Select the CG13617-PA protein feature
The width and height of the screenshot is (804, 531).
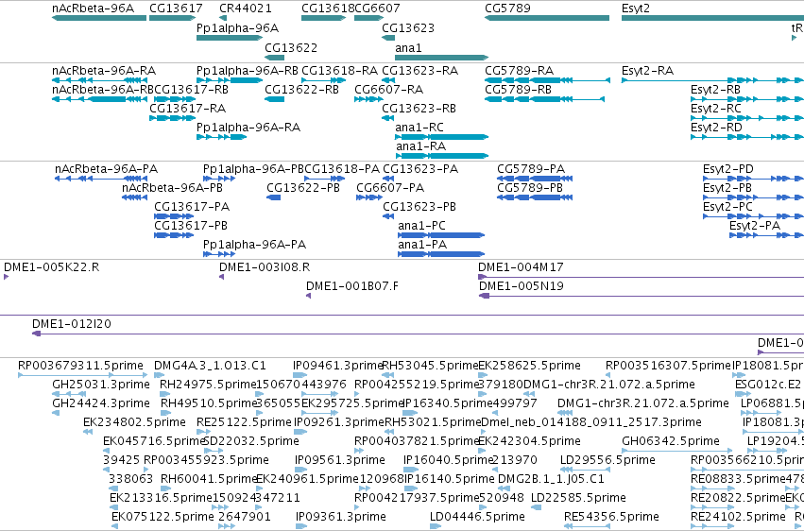174,216
